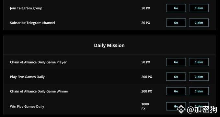Click the Binance logo watermark icon

181,109
